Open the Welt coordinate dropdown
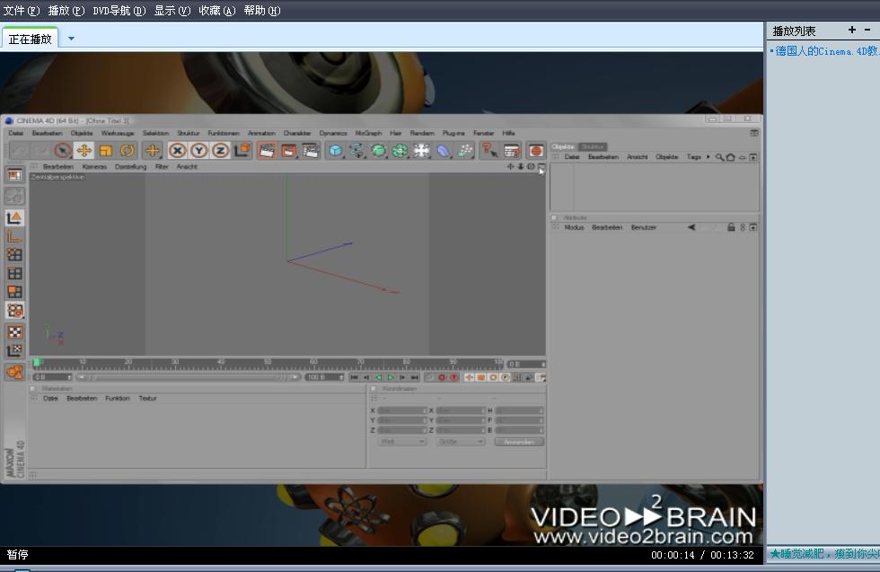The image size is (880, 572). pyautogui.click(x=402, y=442)
